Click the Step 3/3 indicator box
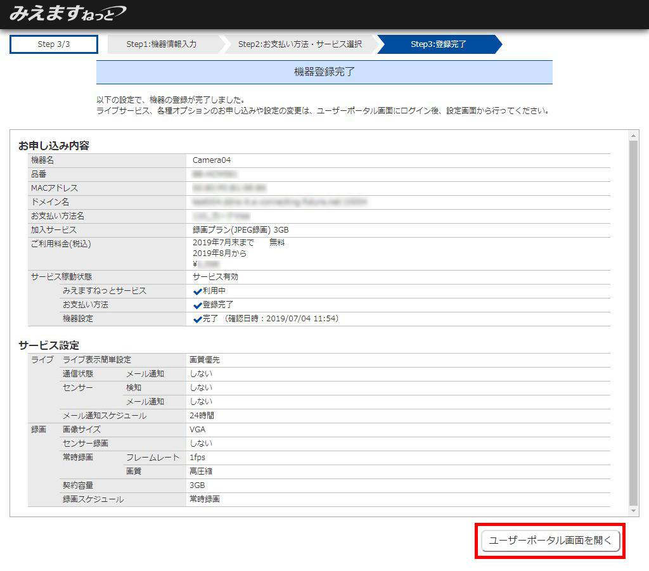The height and width of the screenshot is (571, 649). pyautogui.click(x=54, y=44)
